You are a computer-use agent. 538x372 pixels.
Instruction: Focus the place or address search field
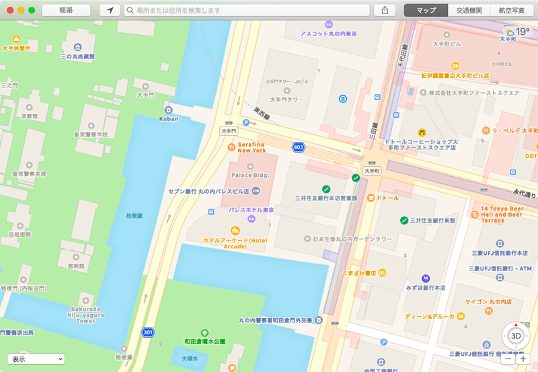pyautogui.click(x=247, y=10)
